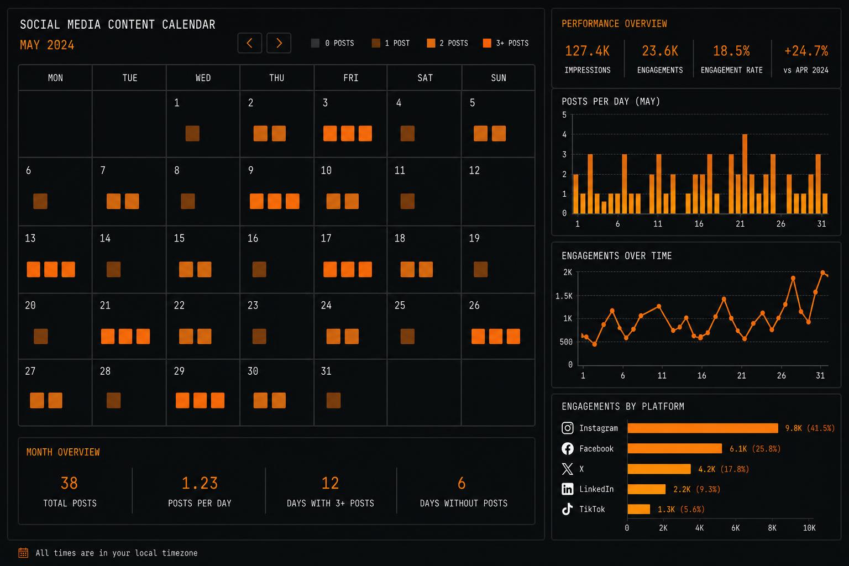This screenshot has height=566, width=849.
Task: Click the Instagram engagement bar
Action: click(703, 428)
